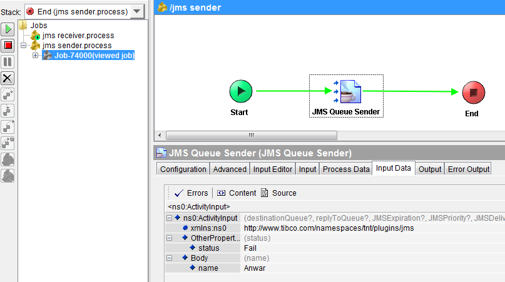Open the Error Output tab
The height and width of the screenshot is (282, 505).
(x=469, y=169)
